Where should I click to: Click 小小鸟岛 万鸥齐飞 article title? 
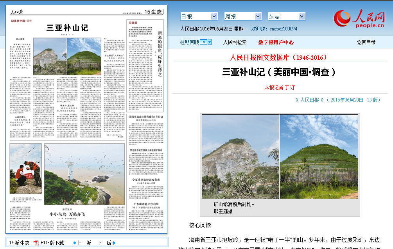point(67,214)
